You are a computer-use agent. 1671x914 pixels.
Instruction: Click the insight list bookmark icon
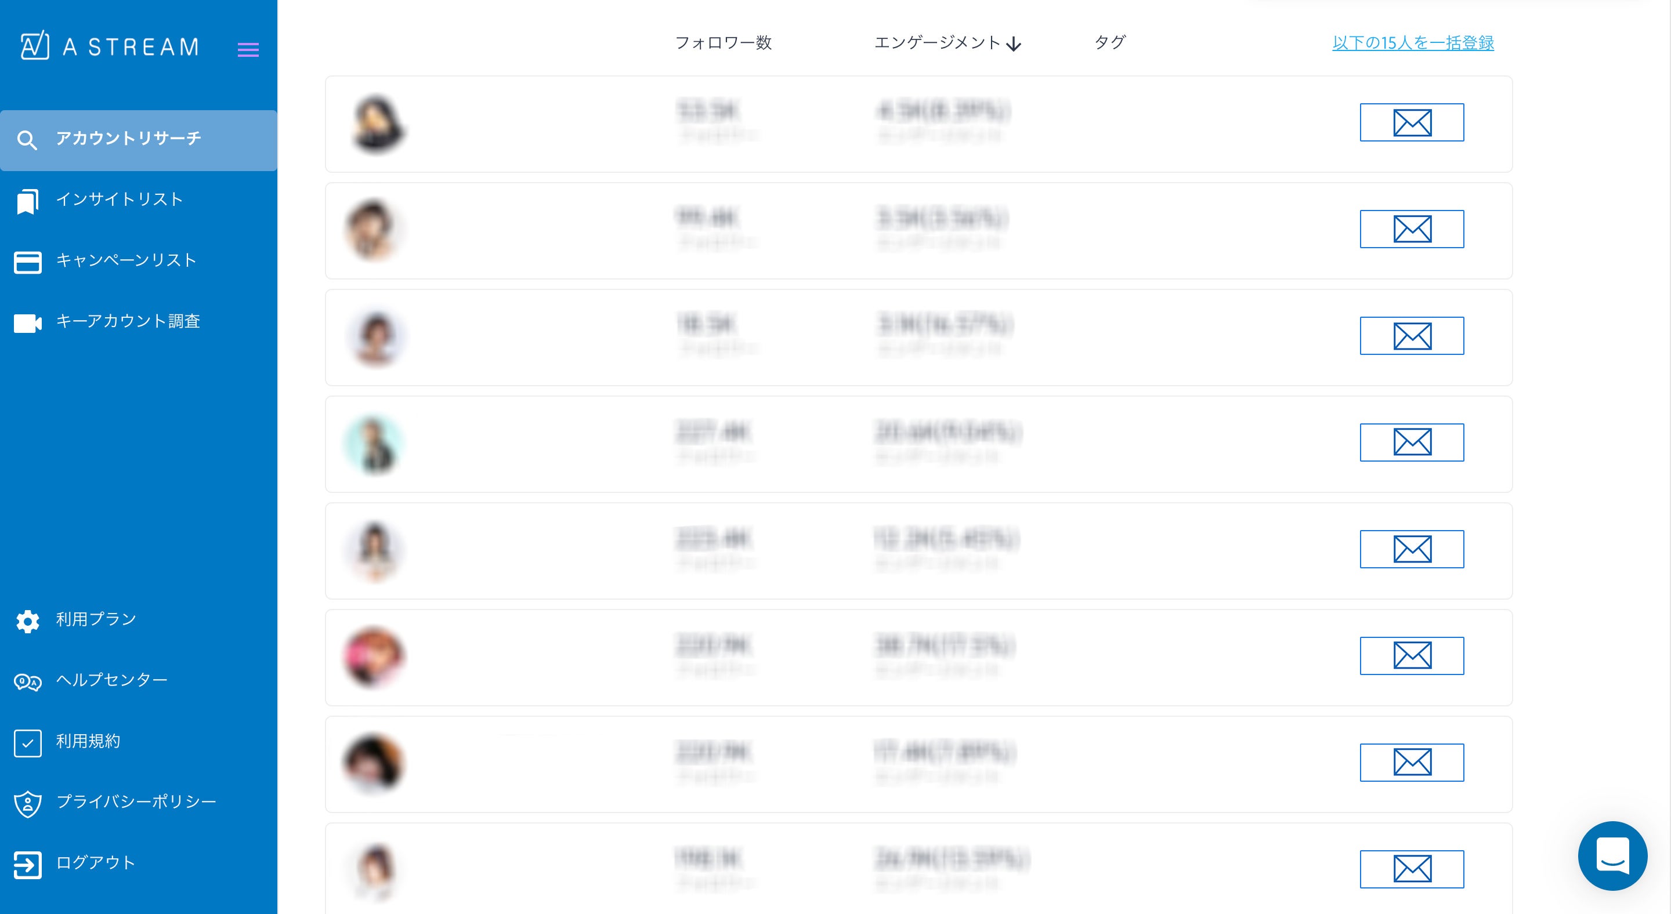pos(27,201)
